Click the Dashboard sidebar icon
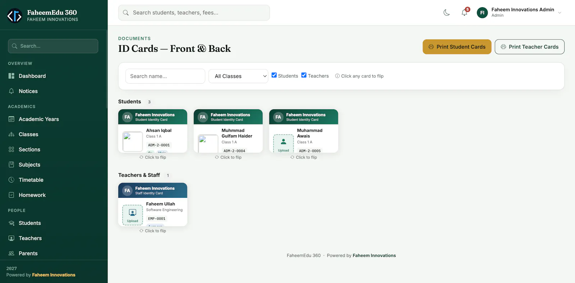 click(x=11, y=76)
